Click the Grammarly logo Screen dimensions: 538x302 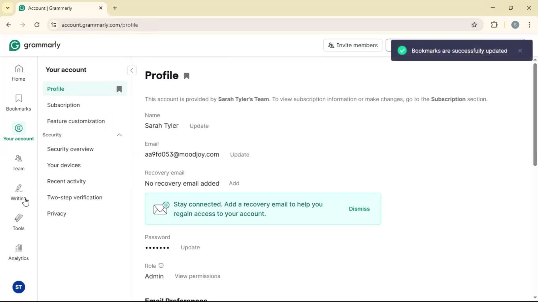coord(35,45)
